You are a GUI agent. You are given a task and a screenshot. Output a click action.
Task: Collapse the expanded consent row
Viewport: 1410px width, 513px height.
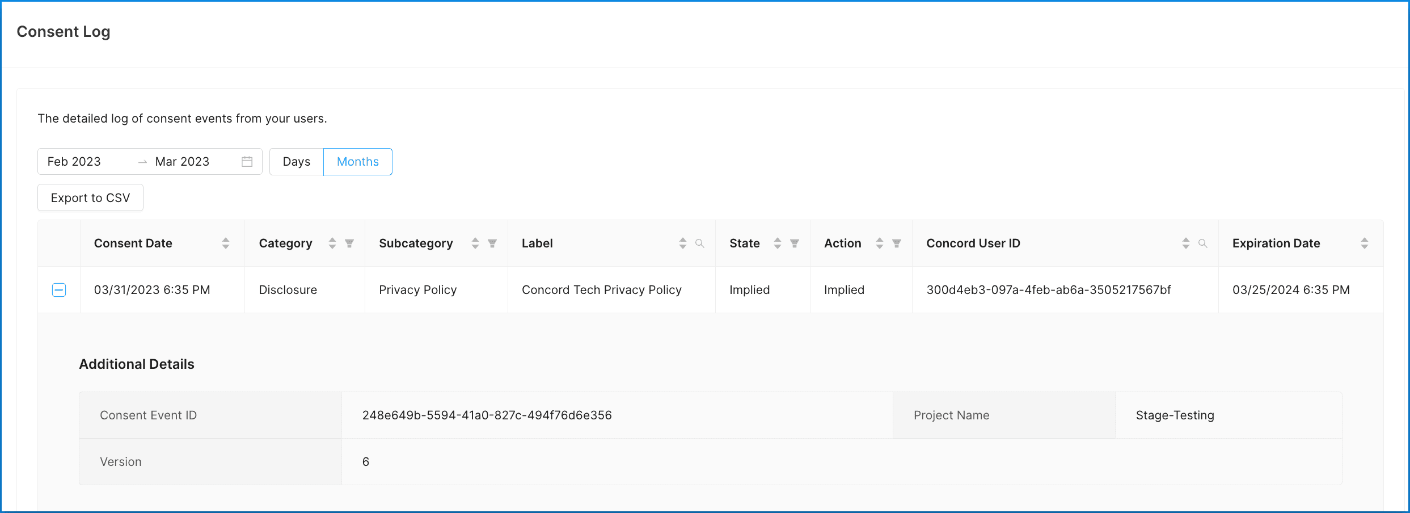(x=59, y=290)
